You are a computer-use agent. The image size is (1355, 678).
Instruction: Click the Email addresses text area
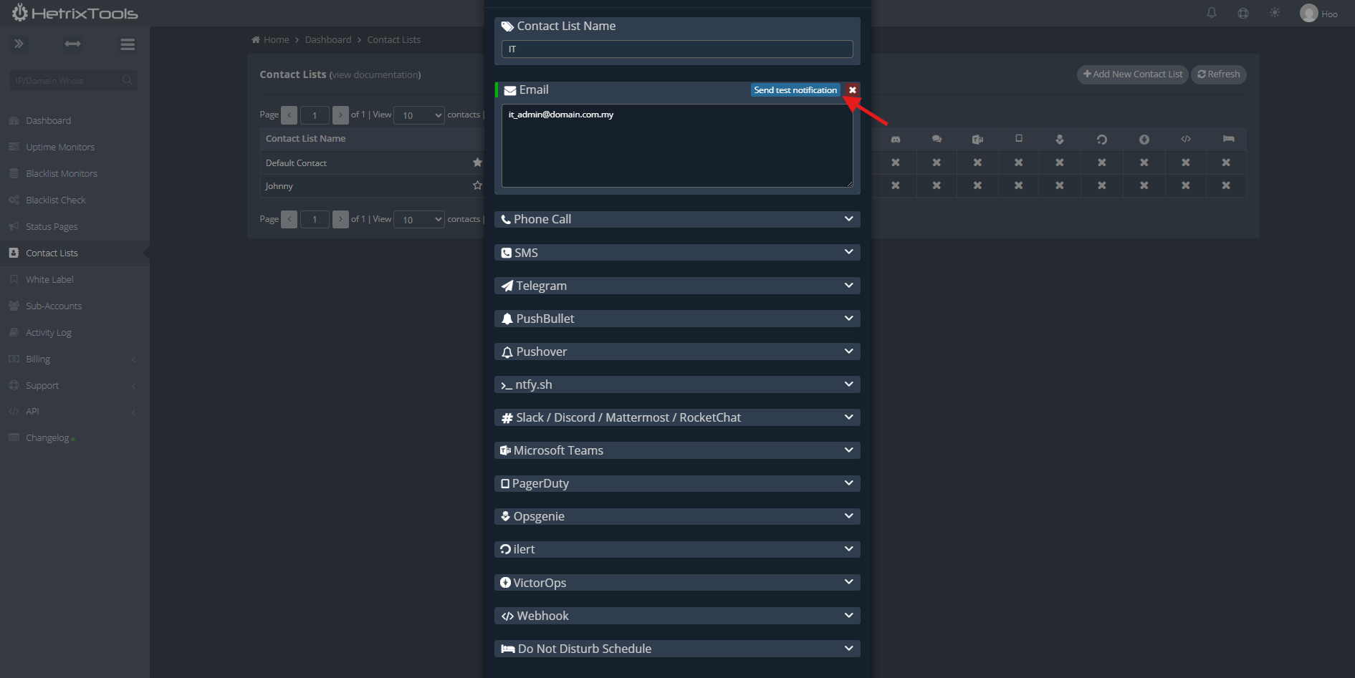click(x=676, y=146)
